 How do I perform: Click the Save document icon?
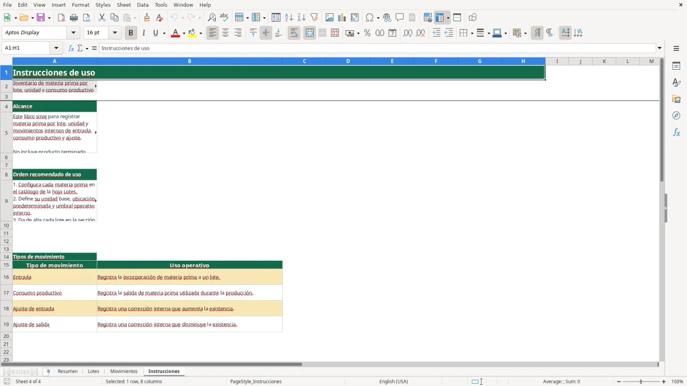pos(41,18)
